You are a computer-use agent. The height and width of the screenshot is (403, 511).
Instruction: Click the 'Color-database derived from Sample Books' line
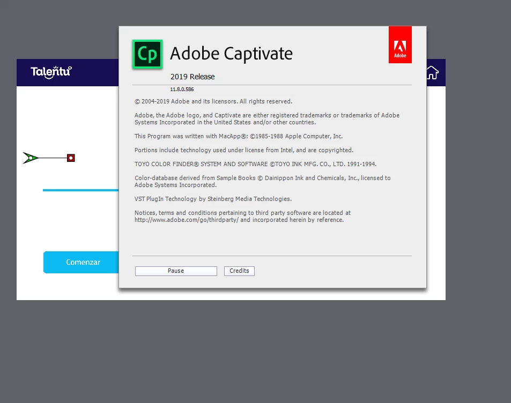click(263, 182)
